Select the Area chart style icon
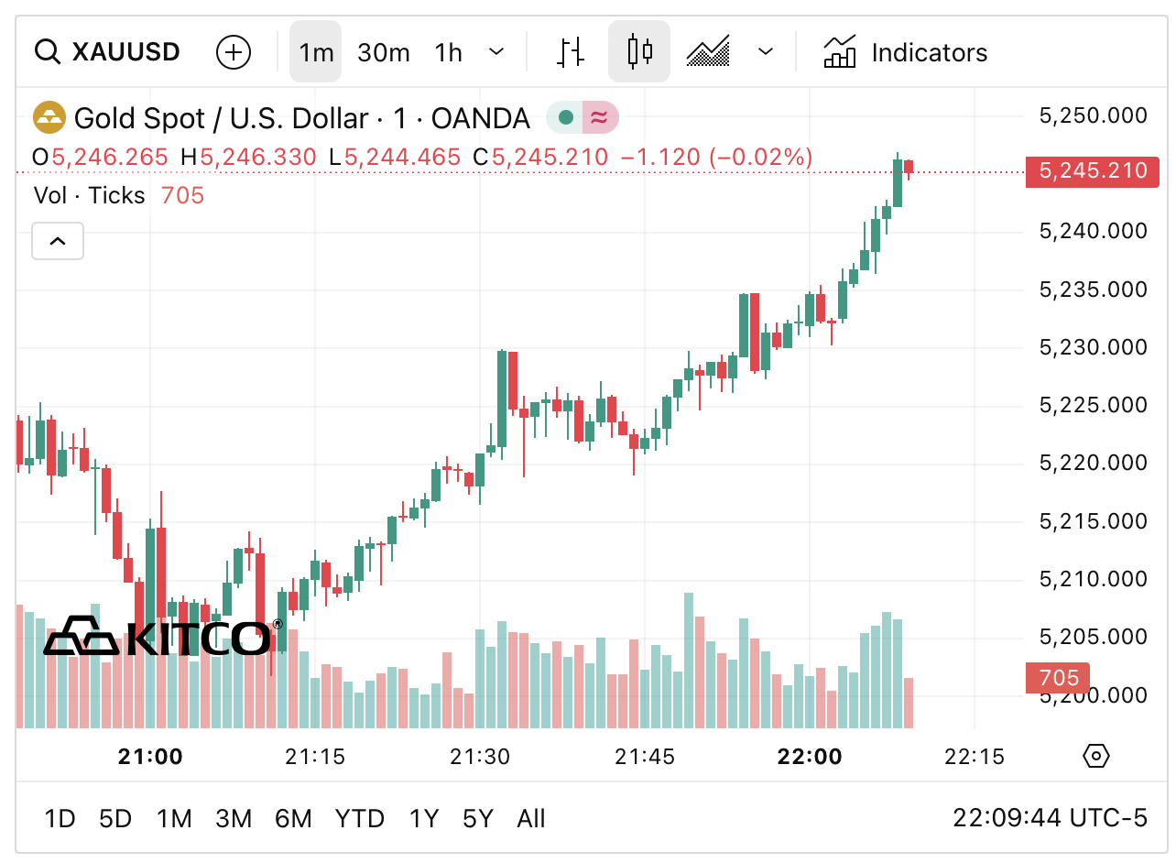1176x863 pixels. [x=708, y=52]
